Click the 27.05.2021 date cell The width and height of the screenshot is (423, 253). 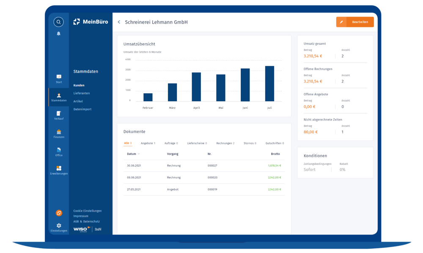click(134, 190)
